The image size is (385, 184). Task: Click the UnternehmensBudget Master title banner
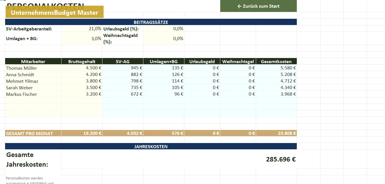54,13
